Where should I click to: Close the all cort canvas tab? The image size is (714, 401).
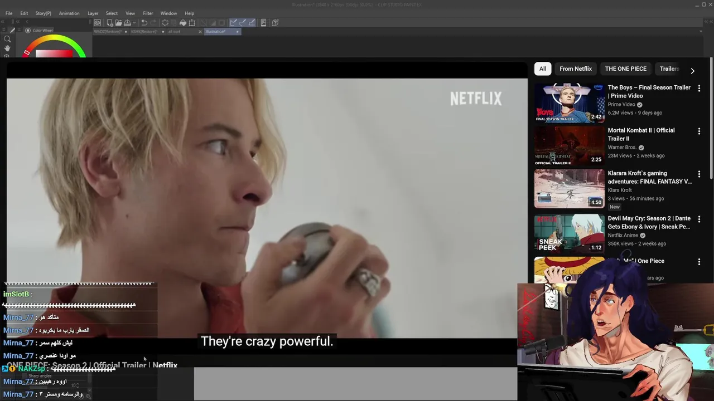coord(200,32)
